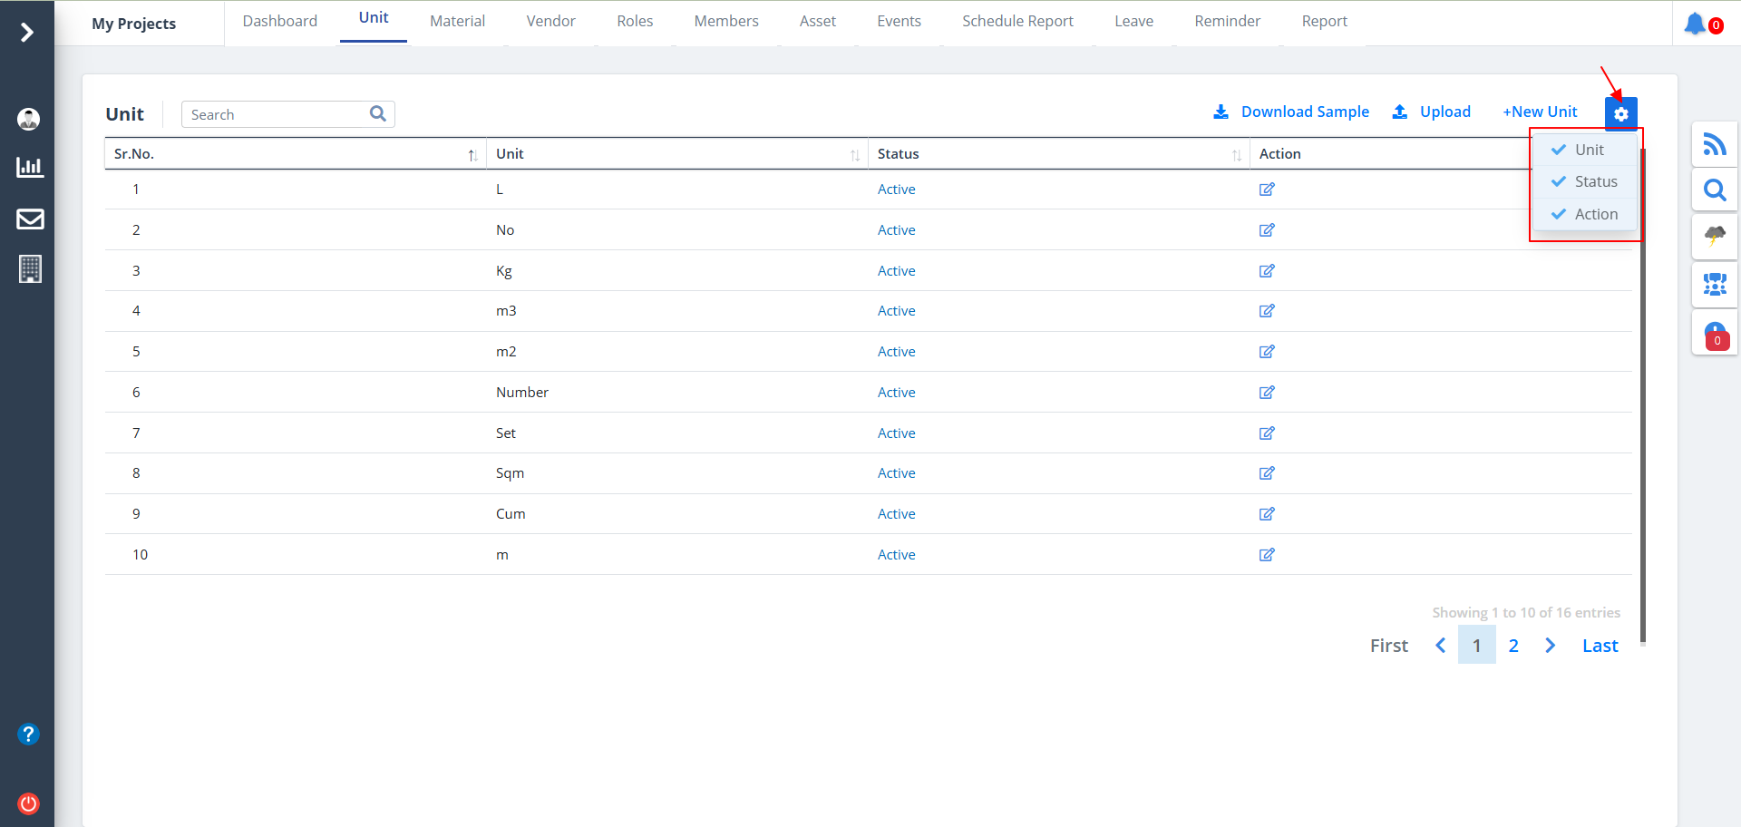The width and height of the screenshot is (1741, 827).
Task: Open the envelope messages sidebar icon
Action: [30, 219]
